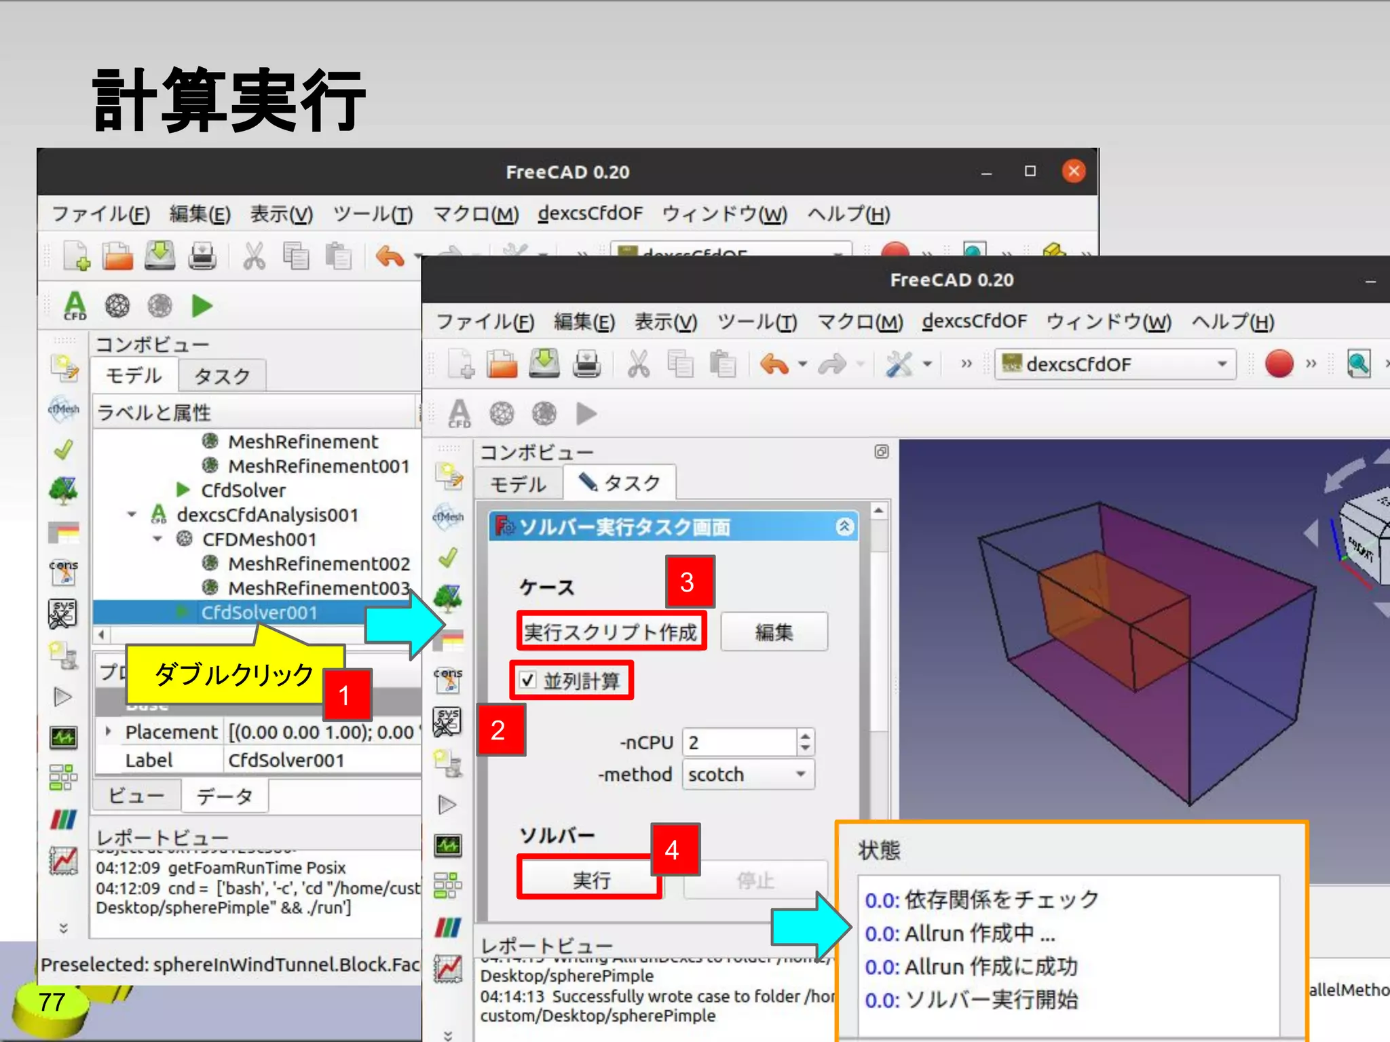Open the dexcsCfdOF workbench selector in front window
The width and height of the screenshot is (1390, 1042).
click(1115, 364)
